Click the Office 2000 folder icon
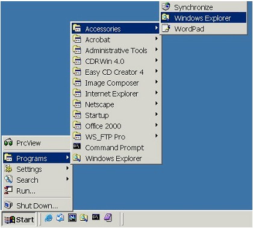This screenshot has width=253, height=228. pos(77,125)
